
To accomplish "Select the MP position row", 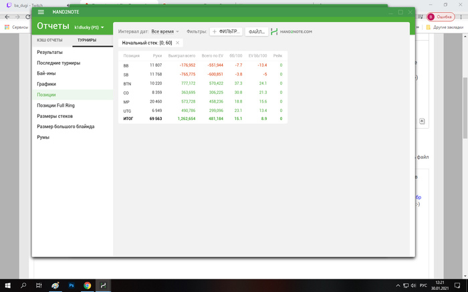I will [203, 101].
